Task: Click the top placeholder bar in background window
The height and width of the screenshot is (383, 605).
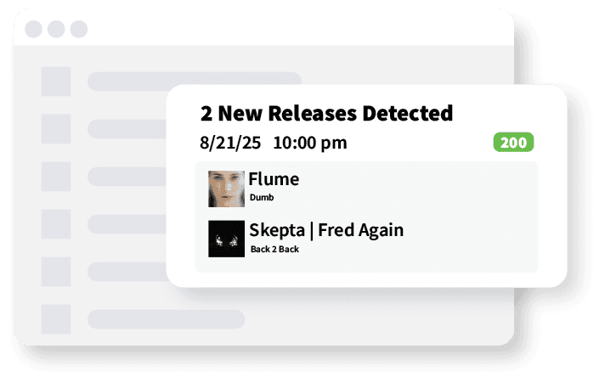Action: coord(195,82)
